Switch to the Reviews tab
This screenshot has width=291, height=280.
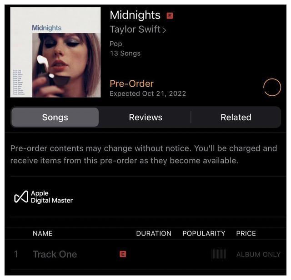click(x=145, y=117)
